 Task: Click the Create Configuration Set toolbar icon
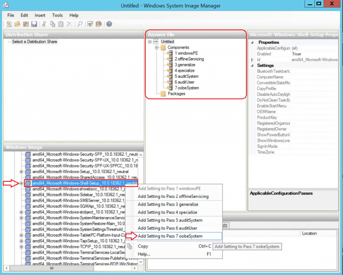(x=99, y=24)
